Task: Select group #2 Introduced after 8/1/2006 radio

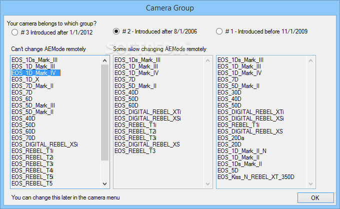Action: [x=116, y=31]
